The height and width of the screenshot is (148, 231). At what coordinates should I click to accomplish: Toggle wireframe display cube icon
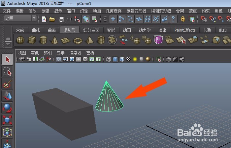pyautogui.click(x=109, y=59)
